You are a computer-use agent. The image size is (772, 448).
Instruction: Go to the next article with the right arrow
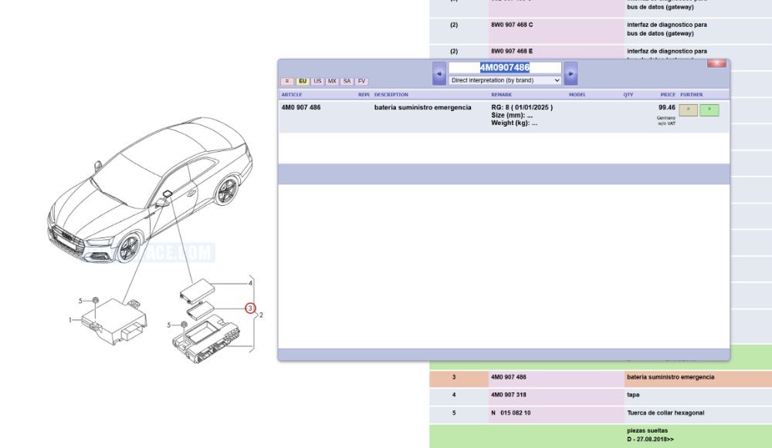[x=571, y=74]
